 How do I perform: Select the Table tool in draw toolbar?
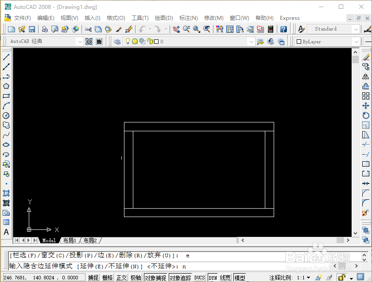6,222
